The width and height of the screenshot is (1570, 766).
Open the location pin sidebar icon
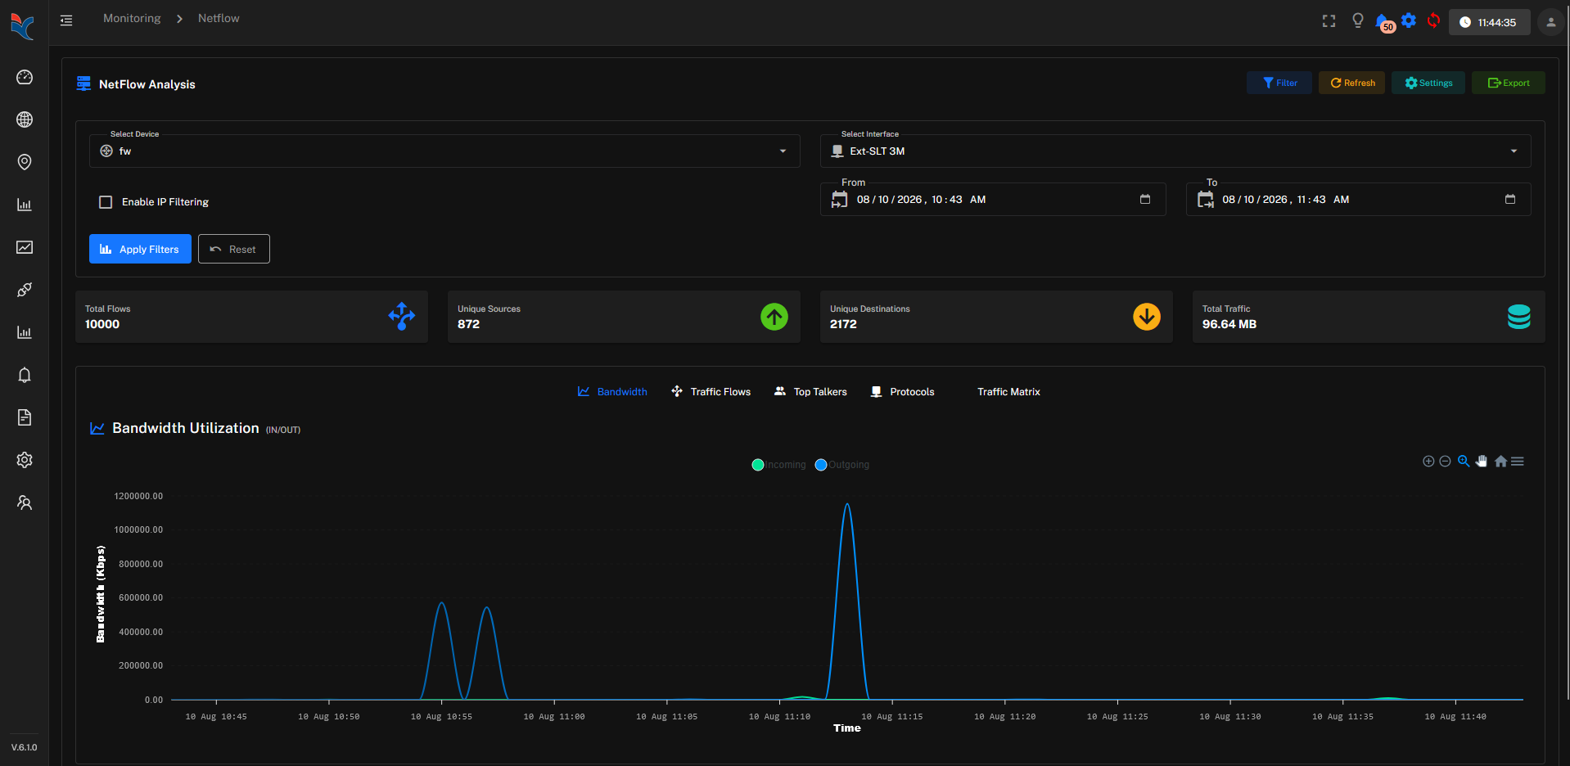[25, 162]
